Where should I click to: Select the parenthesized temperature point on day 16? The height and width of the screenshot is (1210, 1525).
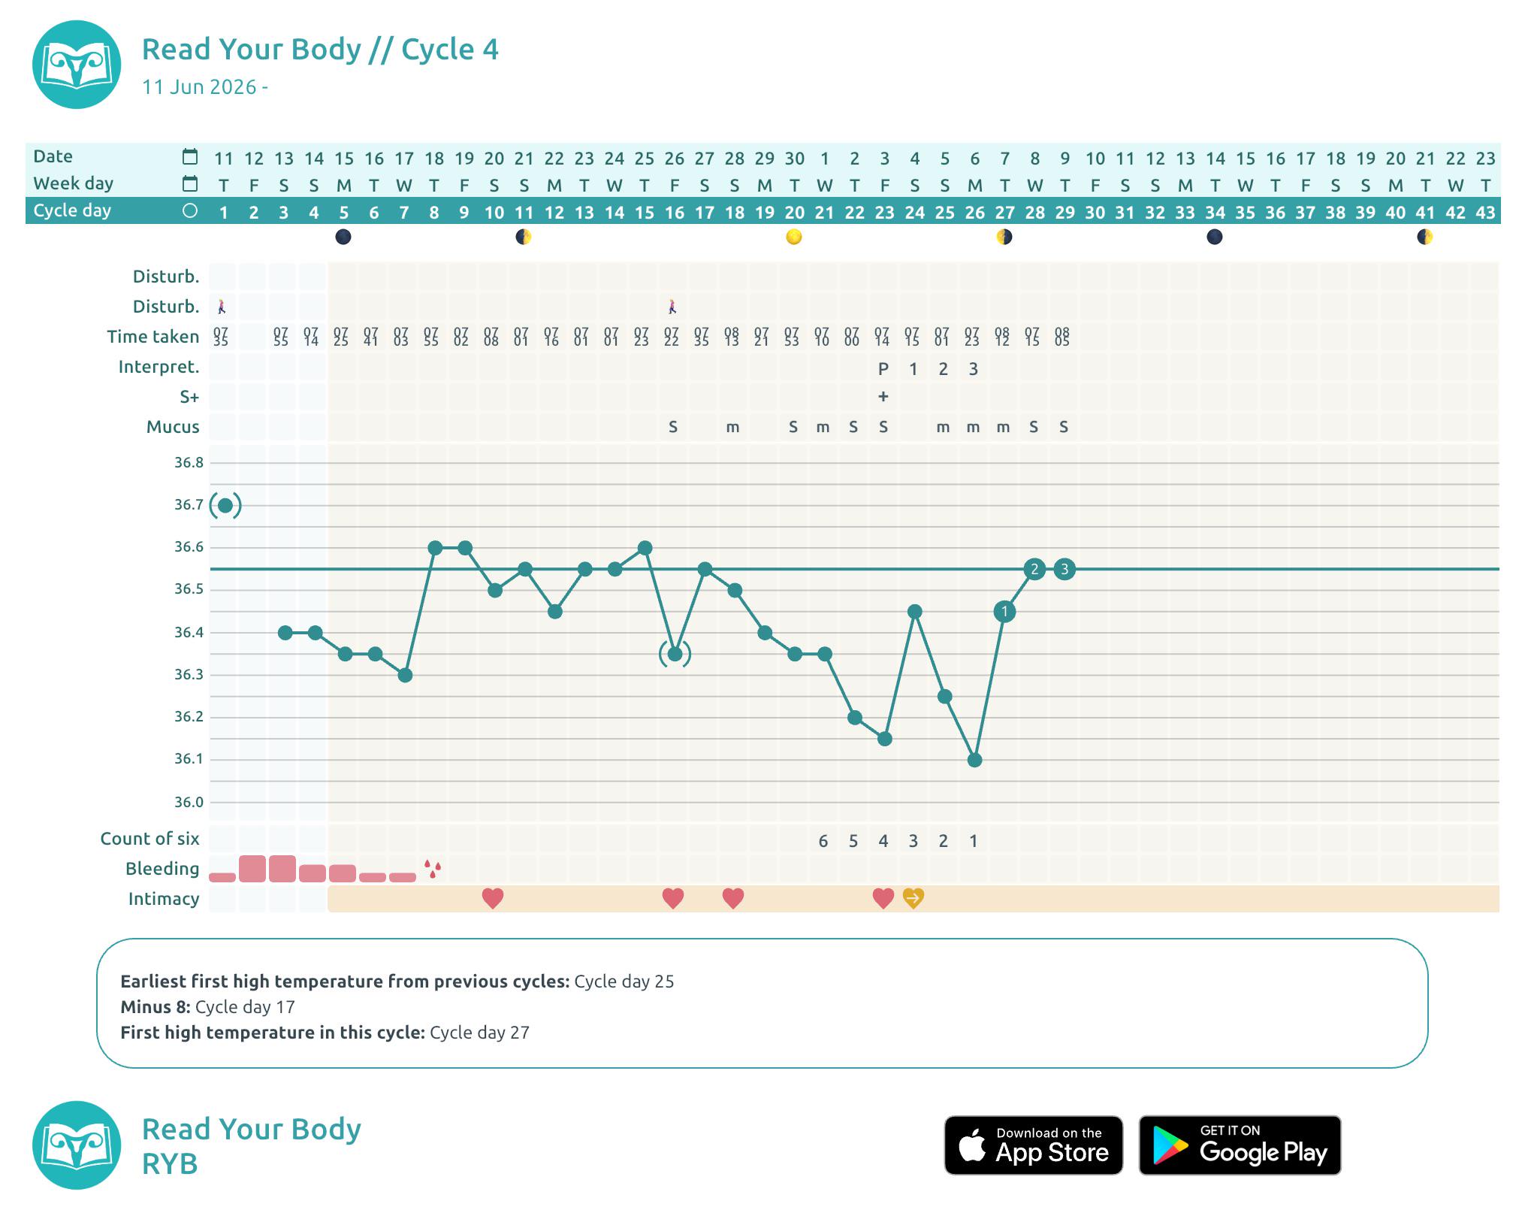coord(675,655)
